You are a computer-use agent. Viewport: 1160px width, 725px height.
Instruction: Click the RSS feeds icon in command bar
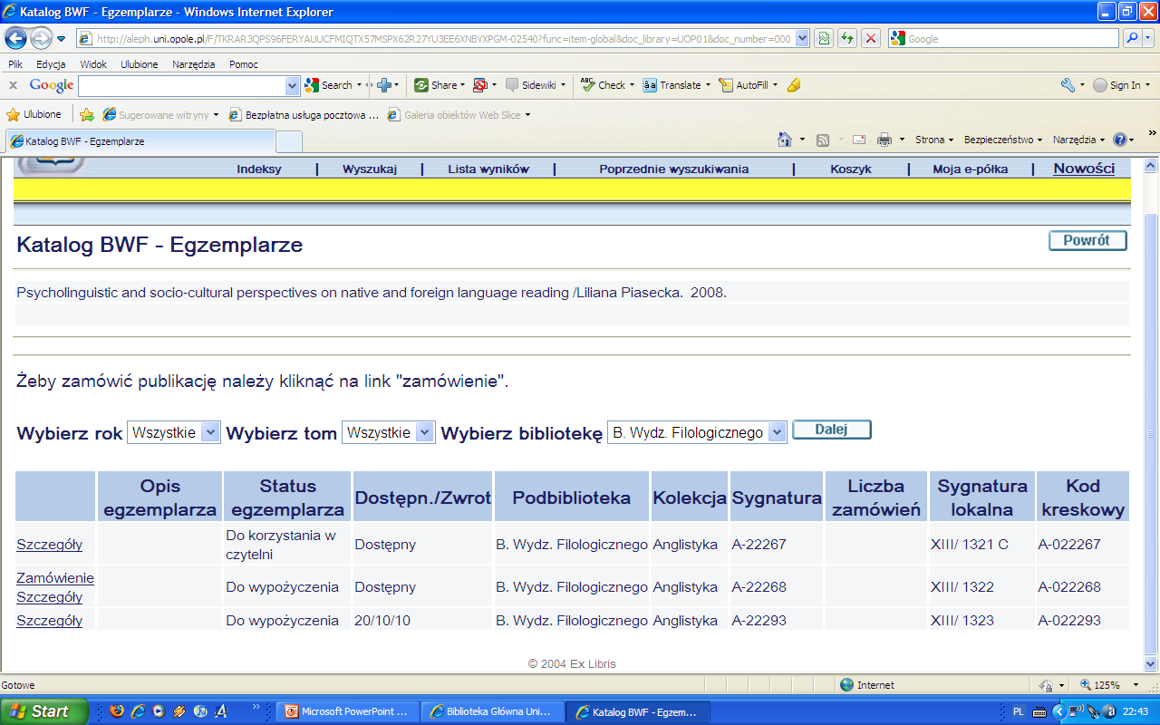click(x=823, y=140)
